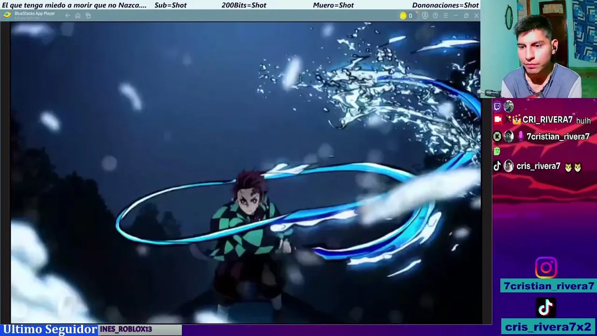Click the cris_rivera7 chat username
597x336 pixels.
[x=538, y=167]
